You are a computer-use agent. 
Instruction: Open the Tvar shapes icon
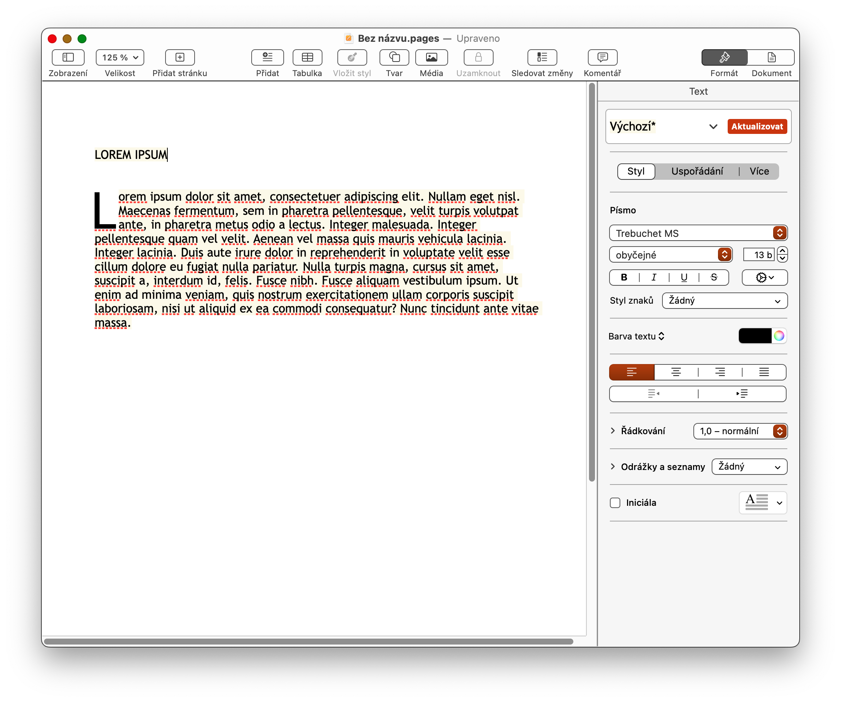pos(394,57)
